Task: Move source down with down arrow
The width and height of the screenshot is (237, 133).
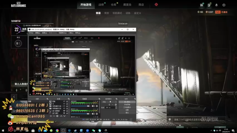Action: coord(64,116)
